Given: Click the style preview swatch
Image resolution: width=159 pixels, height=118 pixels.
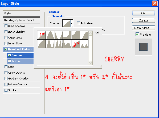Looking at the screenshot, I should pos(143,47).
